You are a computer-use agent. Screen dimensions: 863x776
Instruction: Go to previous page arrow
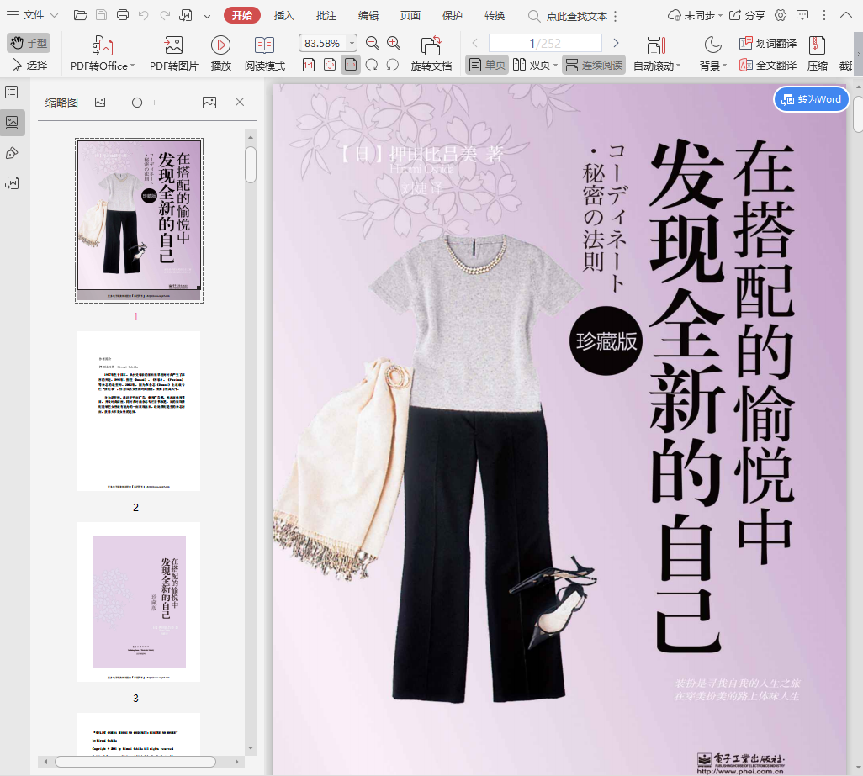pyautogui.click(x=475, y=43)
